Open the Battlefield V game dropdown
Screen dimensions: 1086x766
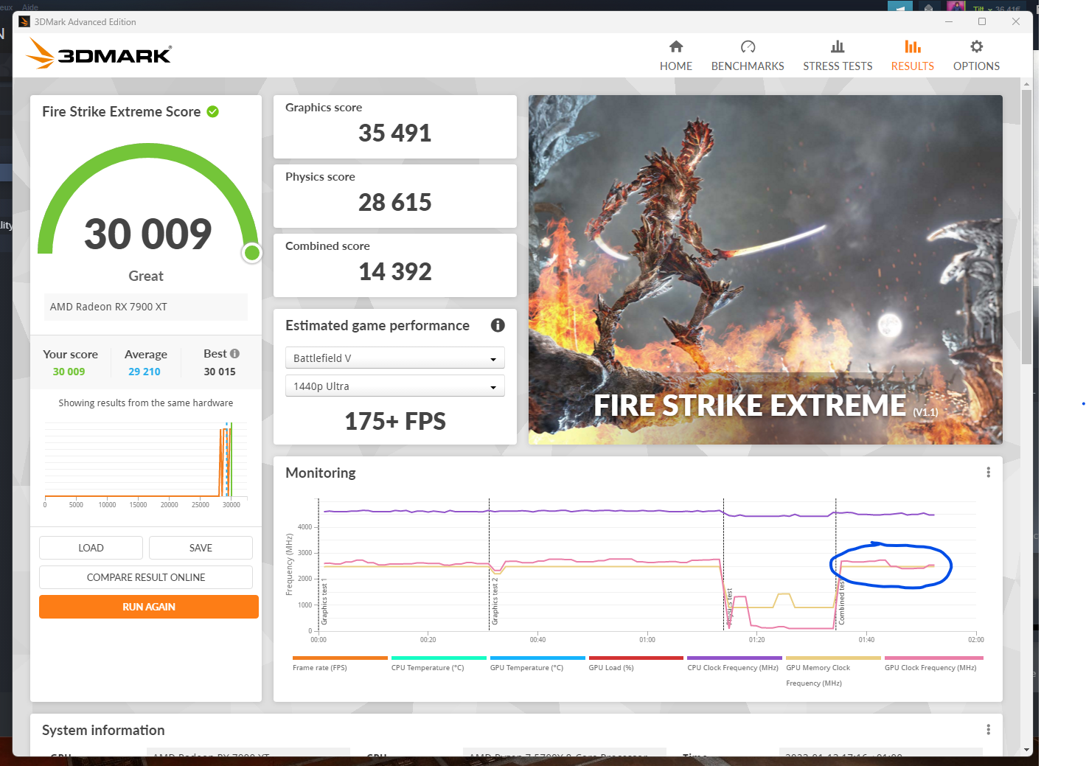click(394, 358)
